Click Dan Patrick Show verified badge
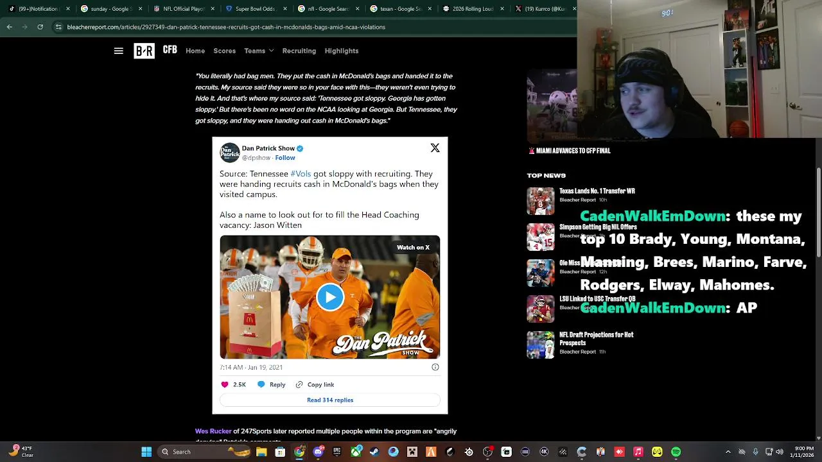The image size is (822, 462). (x=300, y=148)
